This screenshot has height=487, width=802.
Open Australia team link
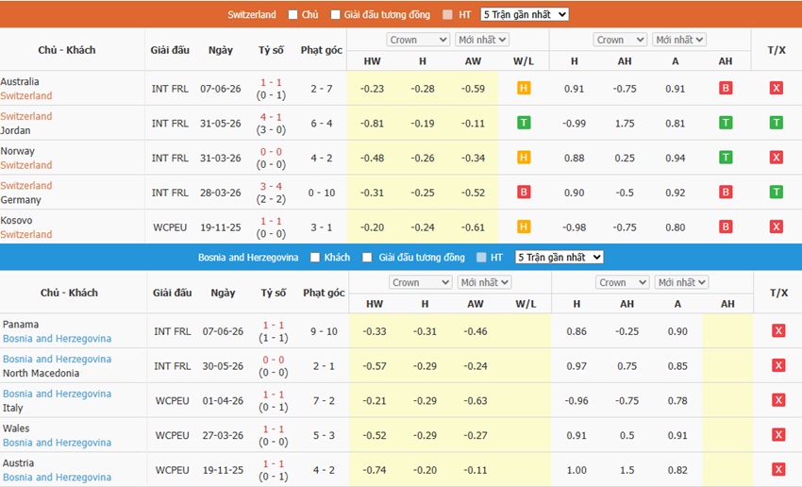point(20,81)
